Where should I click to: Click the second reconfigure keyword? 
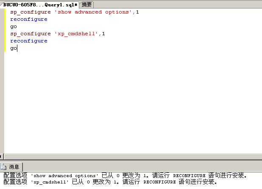click(29, 41)
